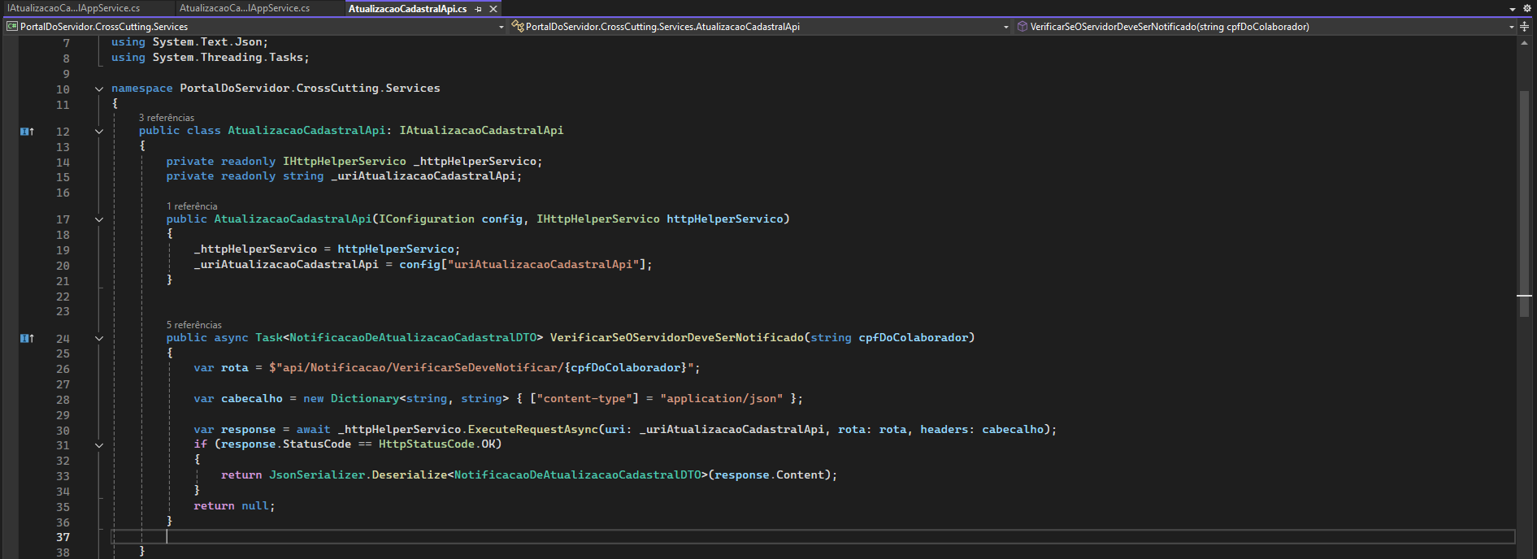1537x559 pixels.
Task: Pin the AtualizacaoCadastralApi.cs tab
Action: pyautogui.click(x=478, y=9)
